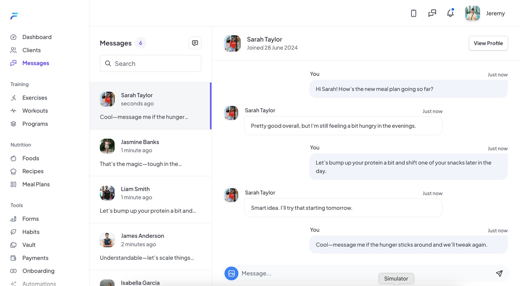Image resolution: width=520 pixels, height=286 pixels.
Task: Open the Dashboard from the sidebar
Action: [x=37, y=37]
